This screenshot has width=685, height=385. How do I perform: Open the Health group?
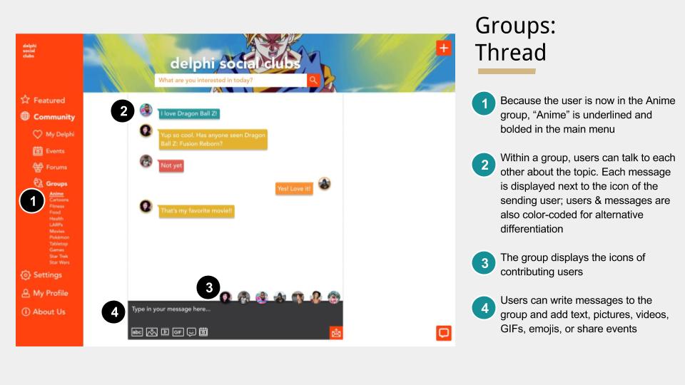point(56,218)
